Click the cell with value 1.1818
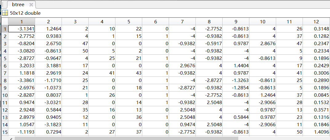330x140 pixels. (22, 73)
